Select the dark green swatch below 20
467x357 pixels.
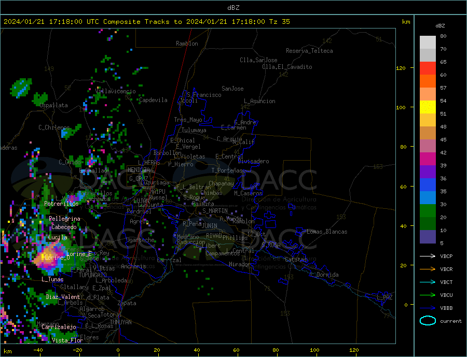coord(428,223)
